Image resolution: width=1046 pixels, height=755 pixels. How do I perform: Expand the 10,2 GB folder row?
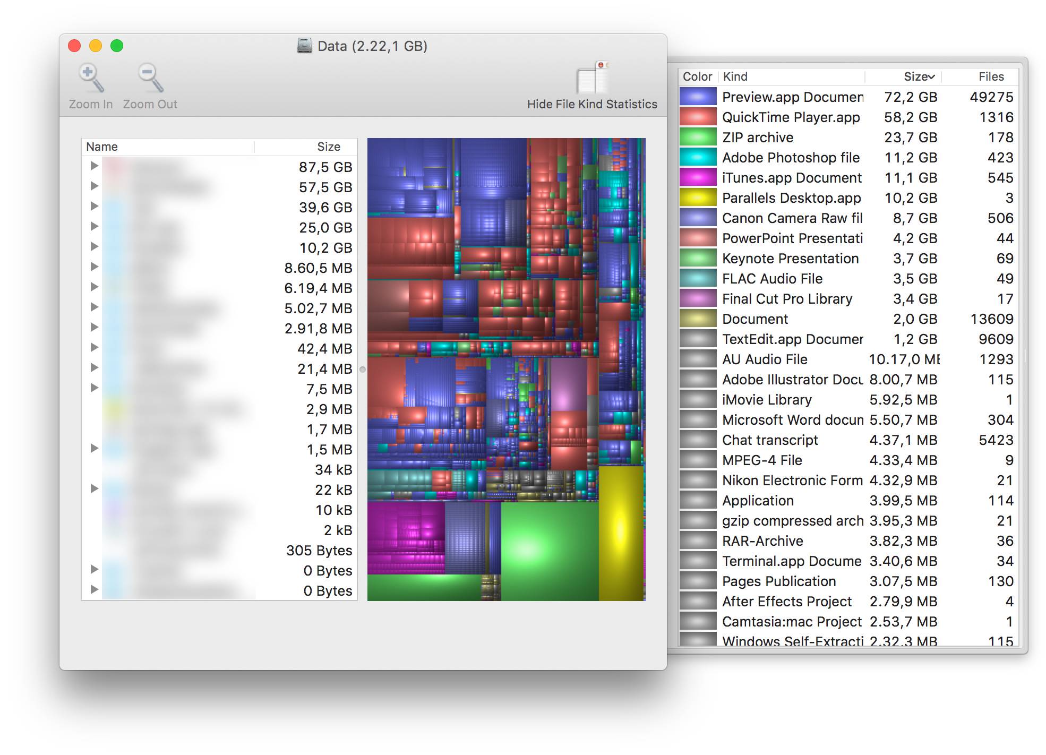pyautogui.click(x=95, y=246)
